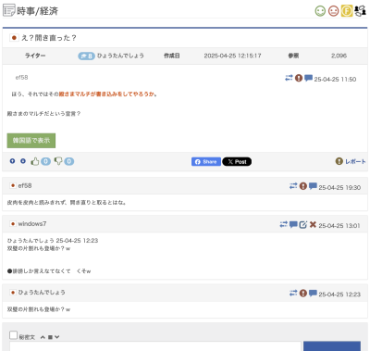Image resolution: width=370 pixels, height=351 pixels.
Task: Click the レポート link
Action: coord(351,161)
